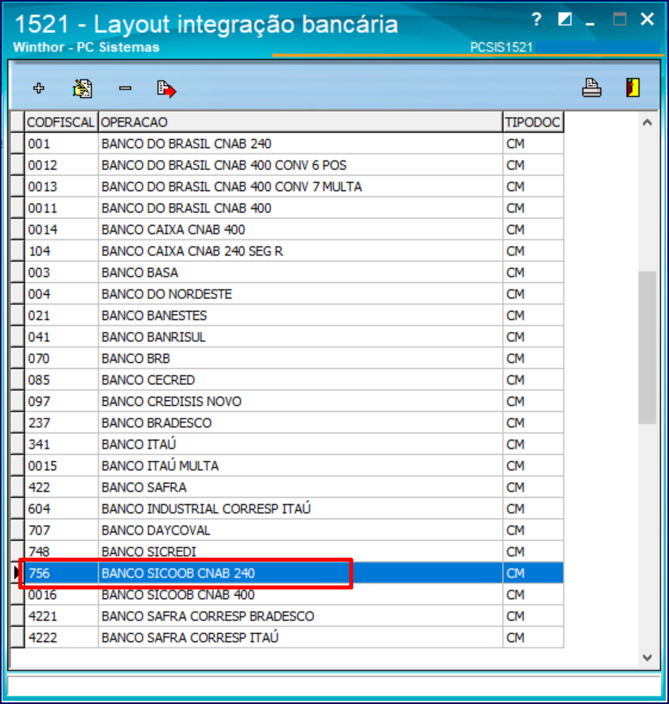This screenshot has width=669, height=704.
Task: Click code 0012 cell
Action: [61, 165]
